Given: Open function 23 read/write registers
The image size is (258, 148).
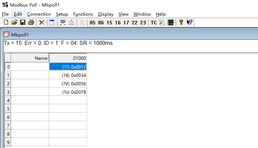Looking at the screenshot, I should click(143, 23).
